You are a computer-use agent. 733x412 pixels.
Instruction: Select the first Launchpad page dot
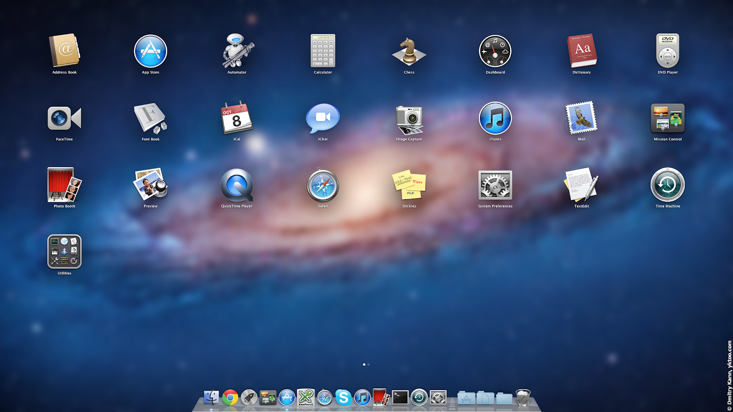click(364, 364)
